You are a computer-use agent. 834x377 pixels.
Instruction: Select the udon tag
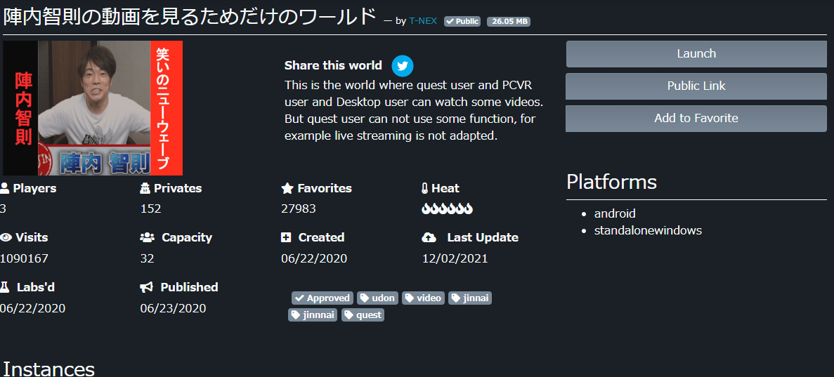[x=377, y=298]
